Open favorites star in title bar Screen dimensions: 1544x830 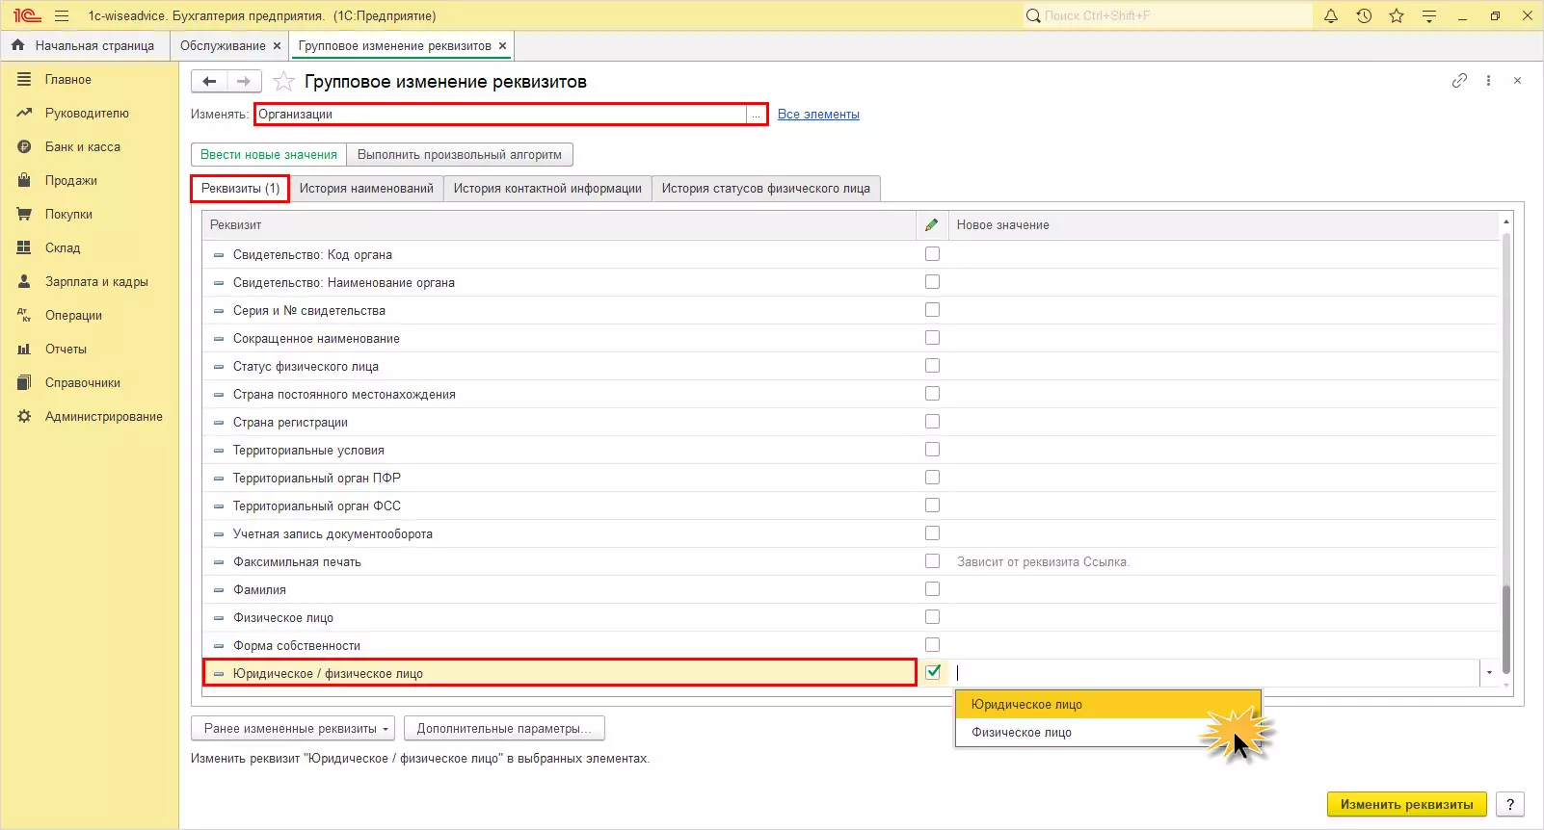1397,16
